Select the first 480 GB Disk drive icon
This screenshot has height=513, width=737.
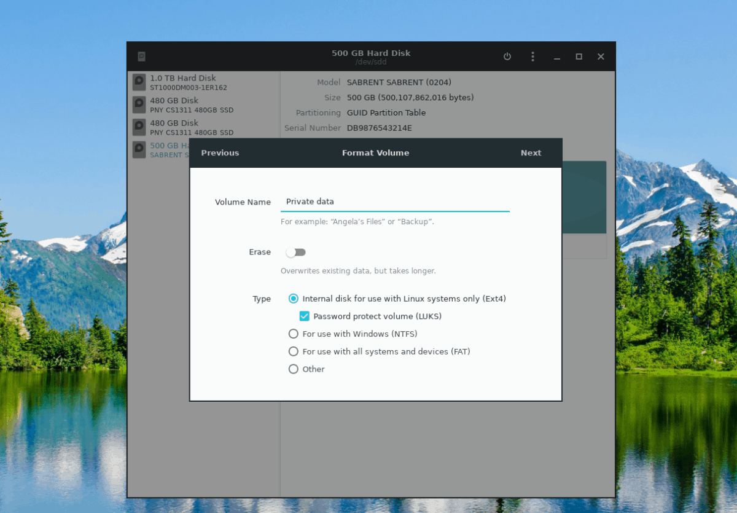point(139,105)
